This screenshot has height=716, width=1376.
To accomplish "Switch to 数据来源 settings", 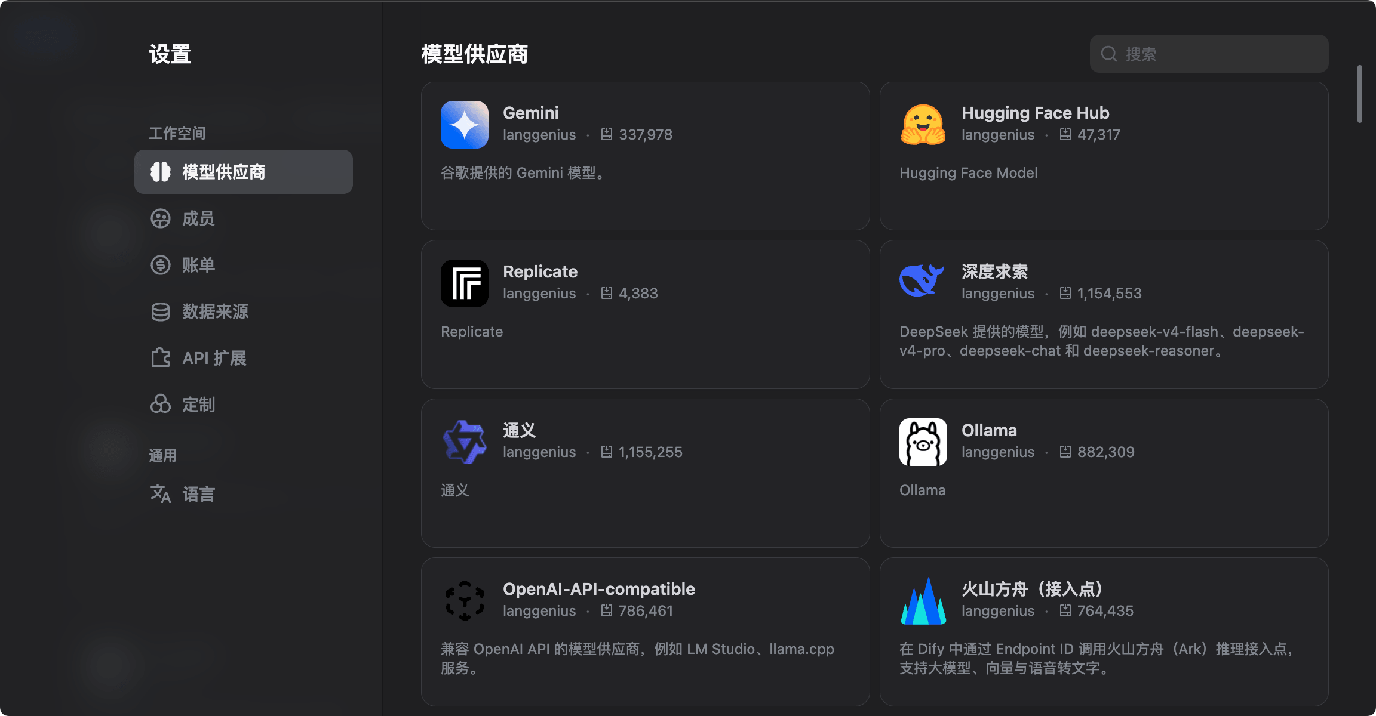I will [244, 311].
